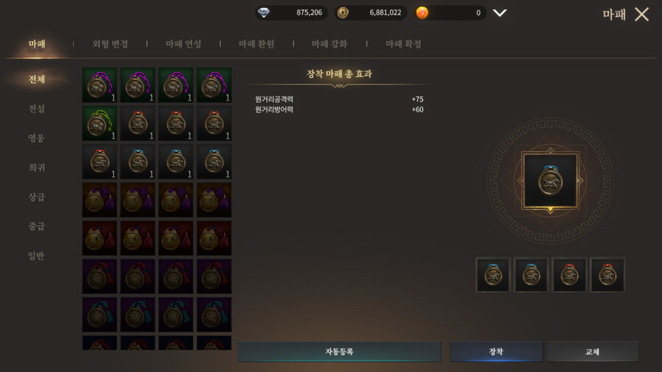Select the last red-knot talisman equipped slot
The height and width of the screenshot is (372, 662).
pyautogui.click(x=608, y=274)
